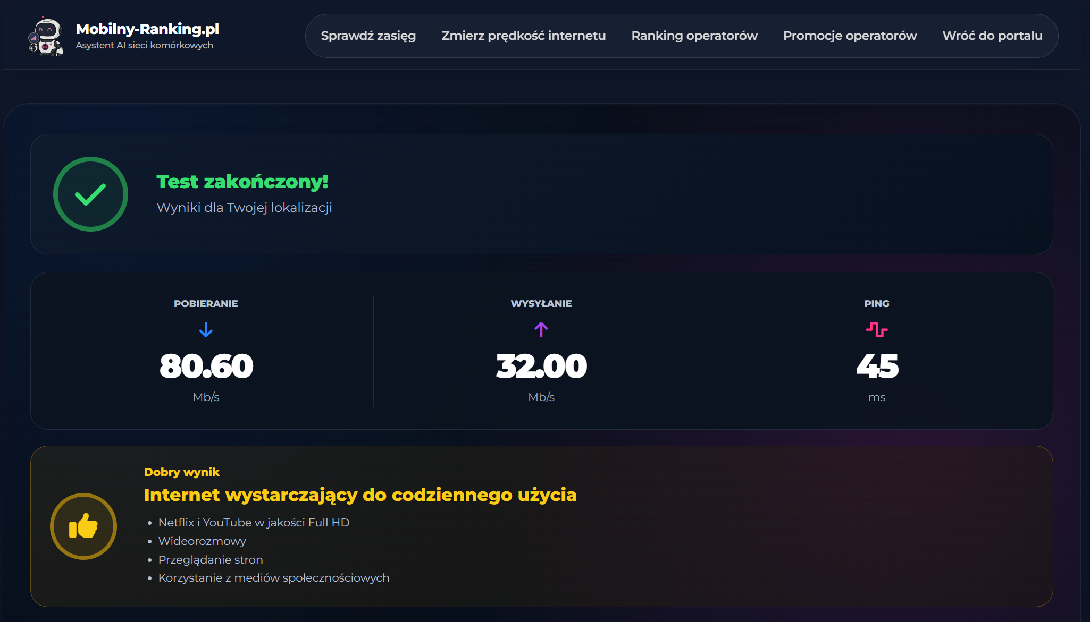Viewport: 1090px width, 622px height.
Task: Select the 45 ms ping value
Action: [877, 366]
